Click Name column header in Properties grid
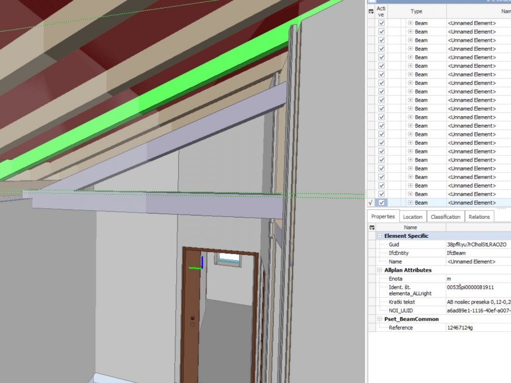Screen dimensions: 511x383 coord(410,227)
